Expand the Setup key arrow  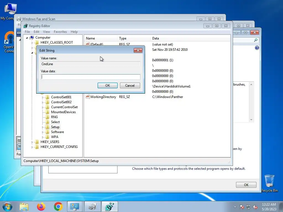pyautogui.click(x=43, y=127)
